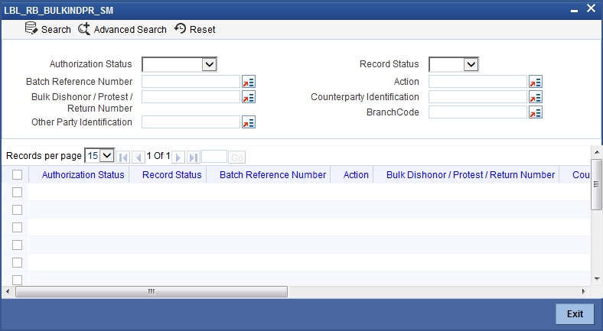Click into the BranchCode field
Image resolution: width=603 pixels, height=331 pixels.
click(x=478, y=112)
